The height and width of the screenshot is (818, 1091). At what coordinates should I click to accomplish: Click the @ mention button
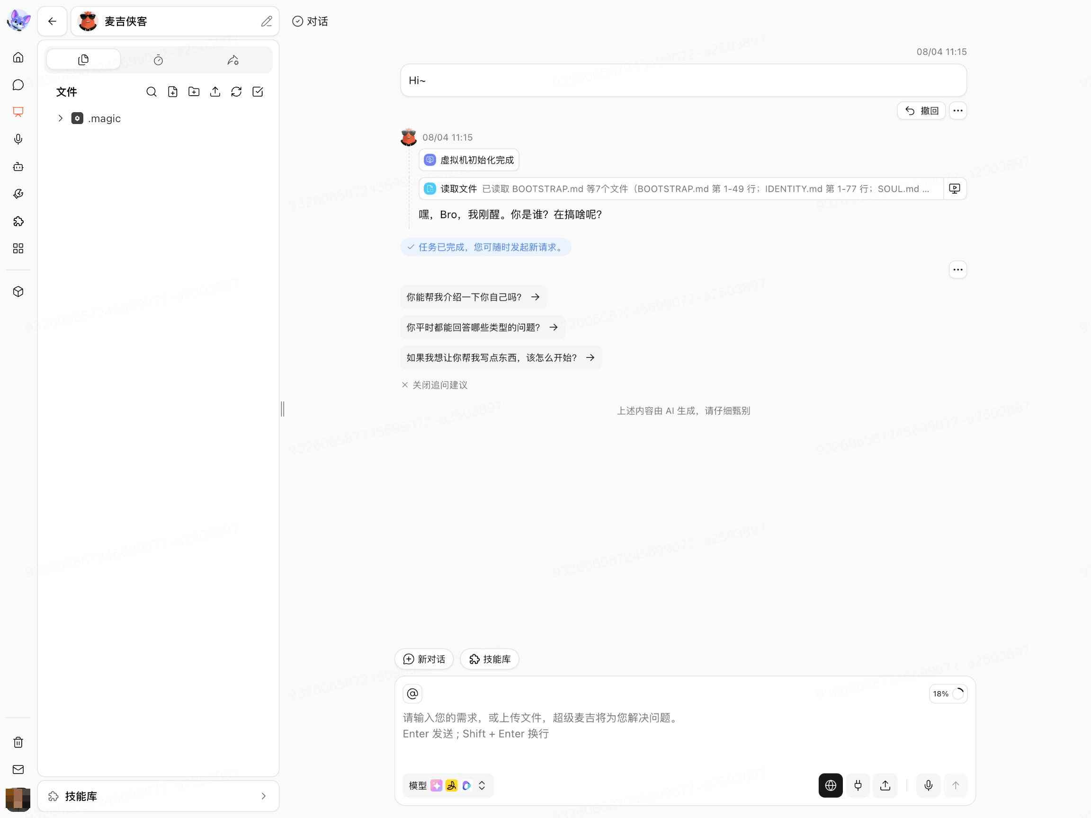pos(412,694)
